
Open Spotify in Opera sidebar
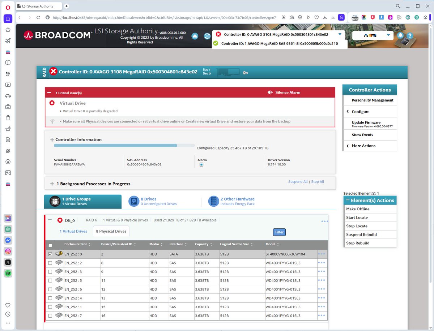point(8,274)
